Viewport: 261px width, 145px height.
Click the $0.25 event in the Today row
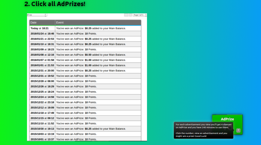[98, 28]
